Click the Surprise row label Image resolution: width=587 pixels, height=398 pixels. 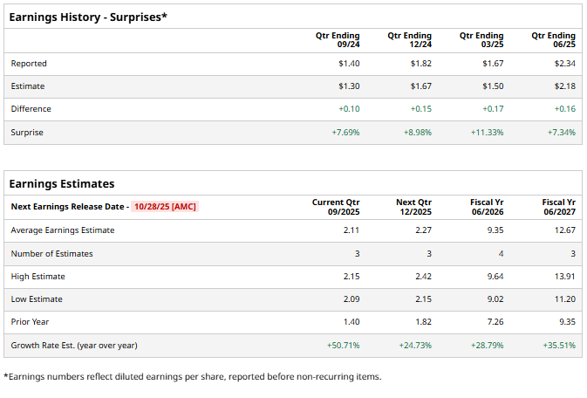coord(27,133)
